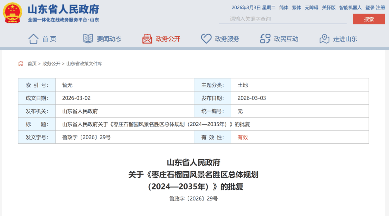Open the 政务公开 navigation tab
Image resolution: width=389 pixels, height=216 pixels.
168,39
